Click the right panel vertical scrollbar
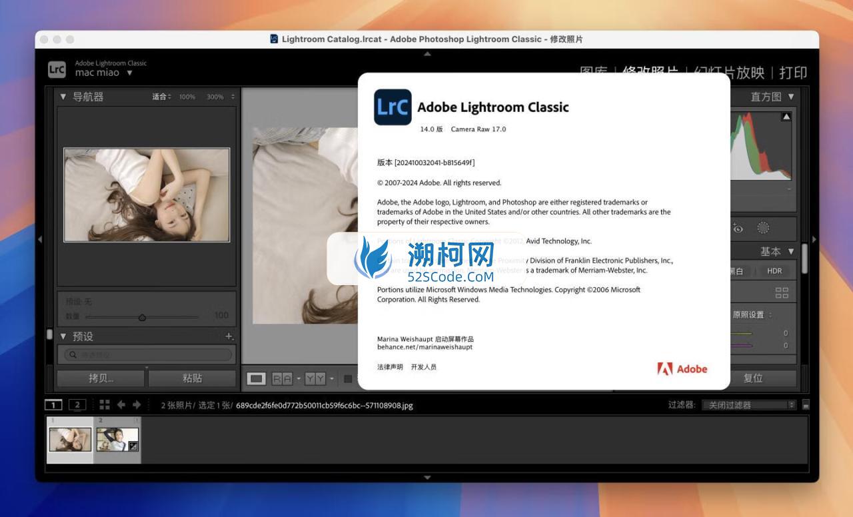Viewport: 853px width, 517px height. click(804, 258)
